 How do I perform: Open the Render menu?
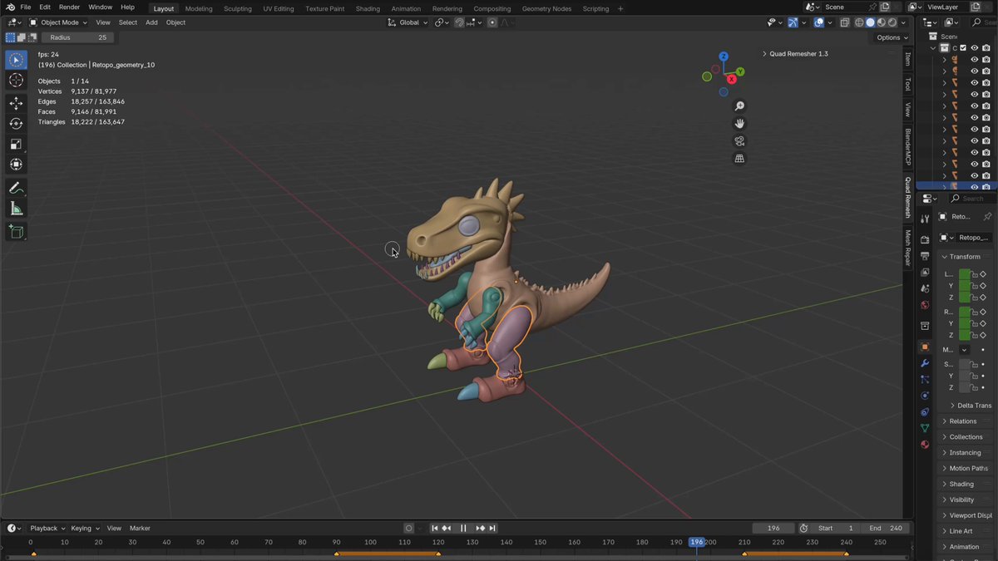pos(70,7)
